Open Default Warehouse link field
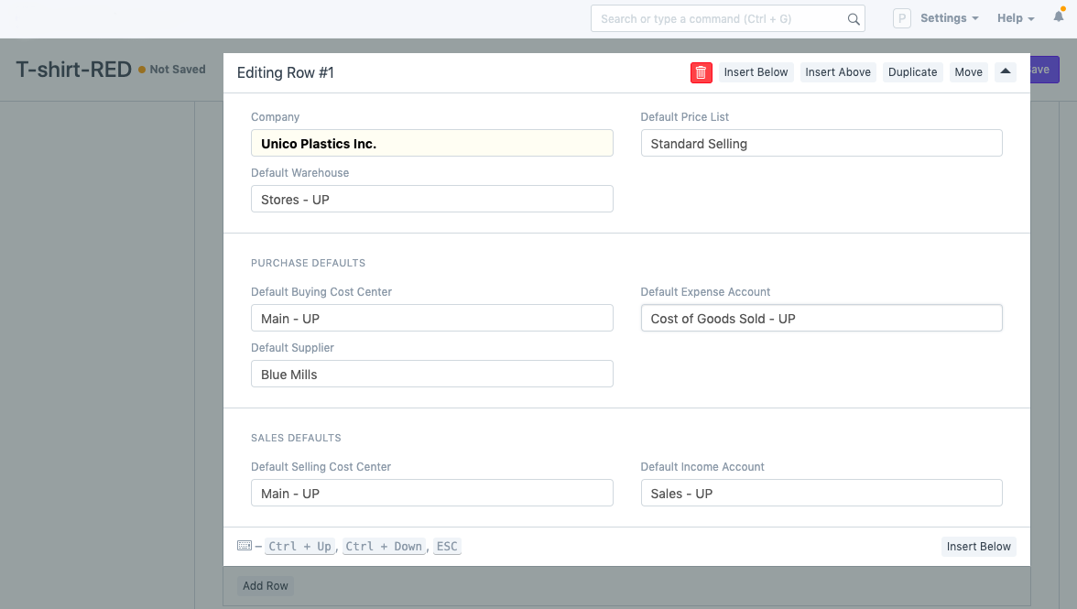Image resolution: width=1077 pixels, height=609 pixels. click(431, 200)
